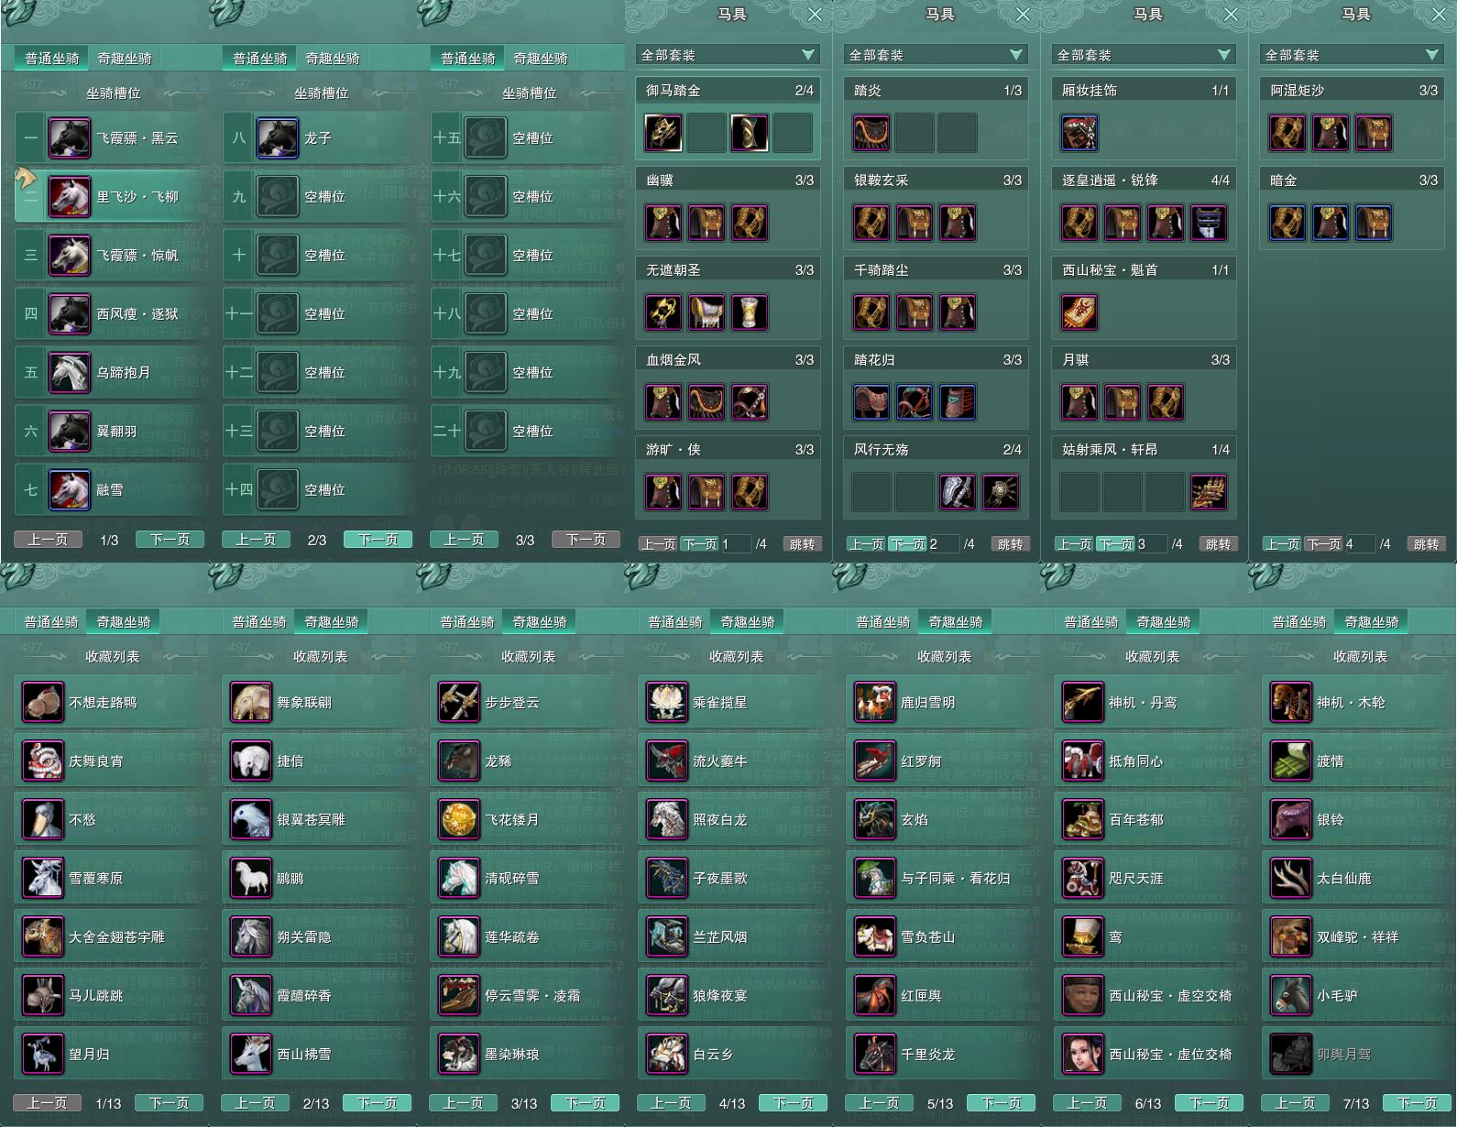
Task: Select the 小毛驴 donkey icon
Action: tap(1291, 995)
